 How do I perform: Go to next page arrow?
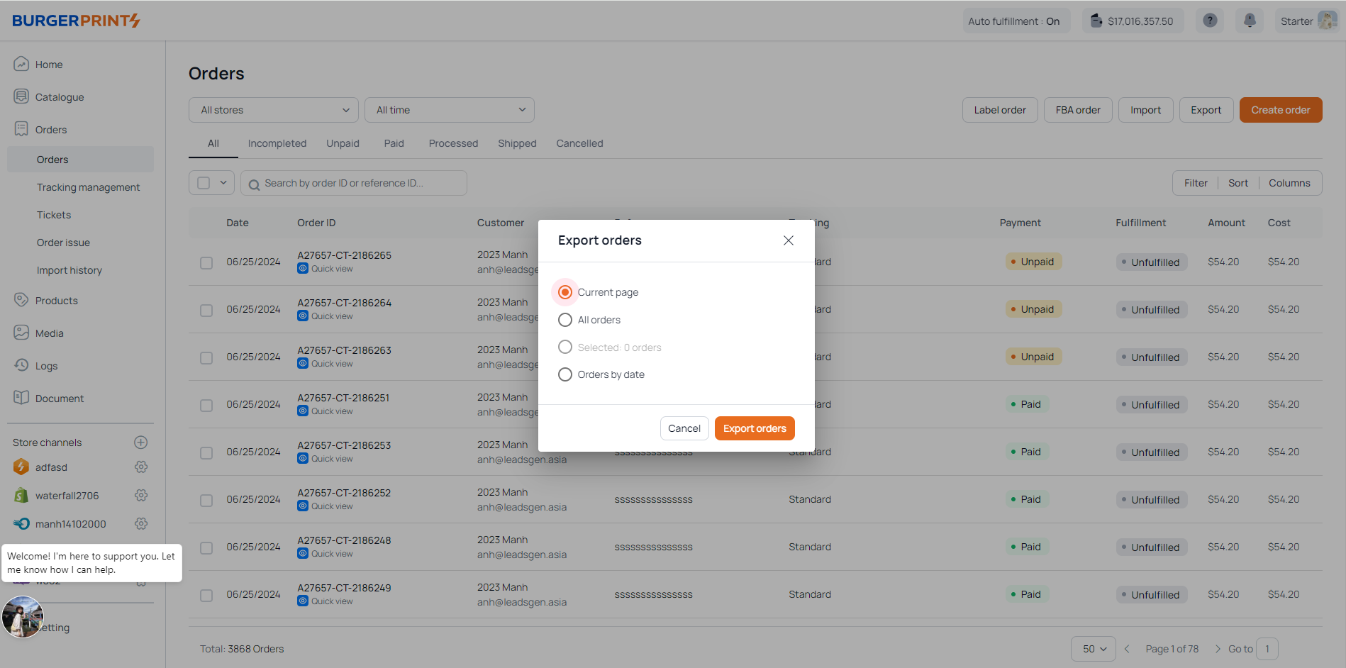coord(1218,649)
